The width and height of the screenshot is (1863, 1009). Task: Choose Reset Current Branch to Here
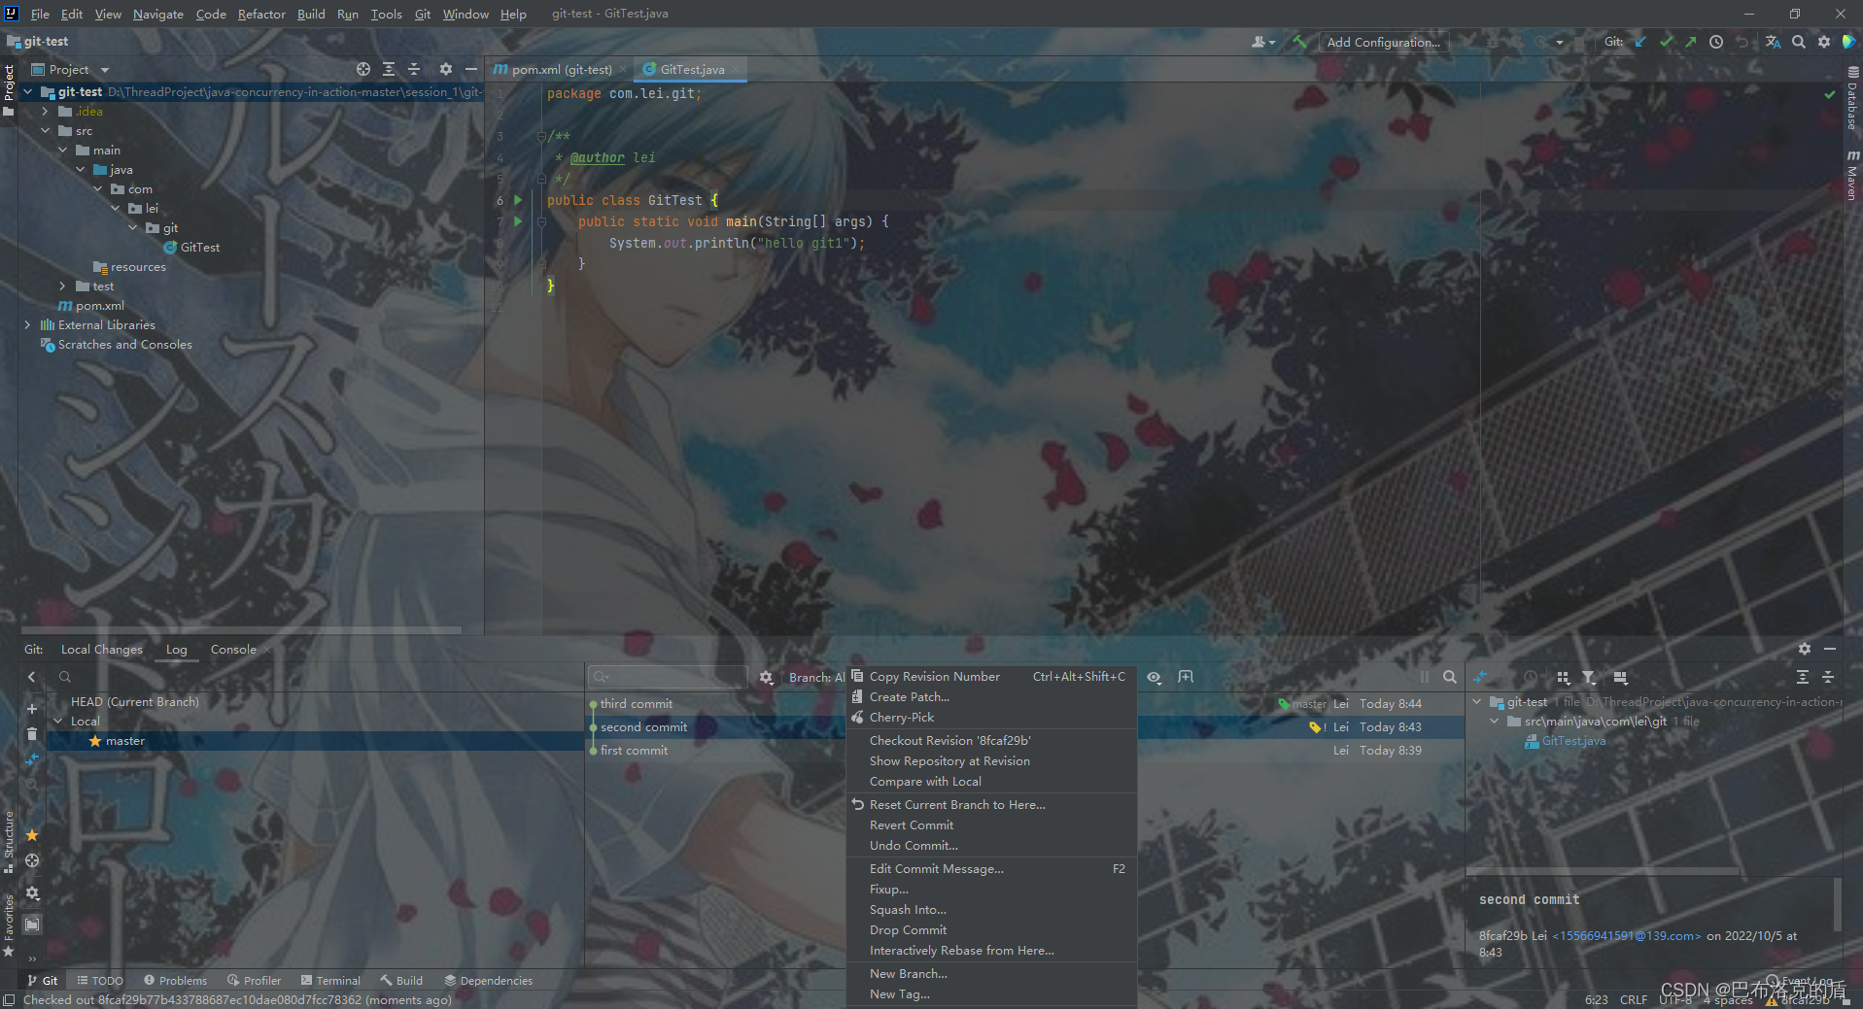click(x=991, y=805)
